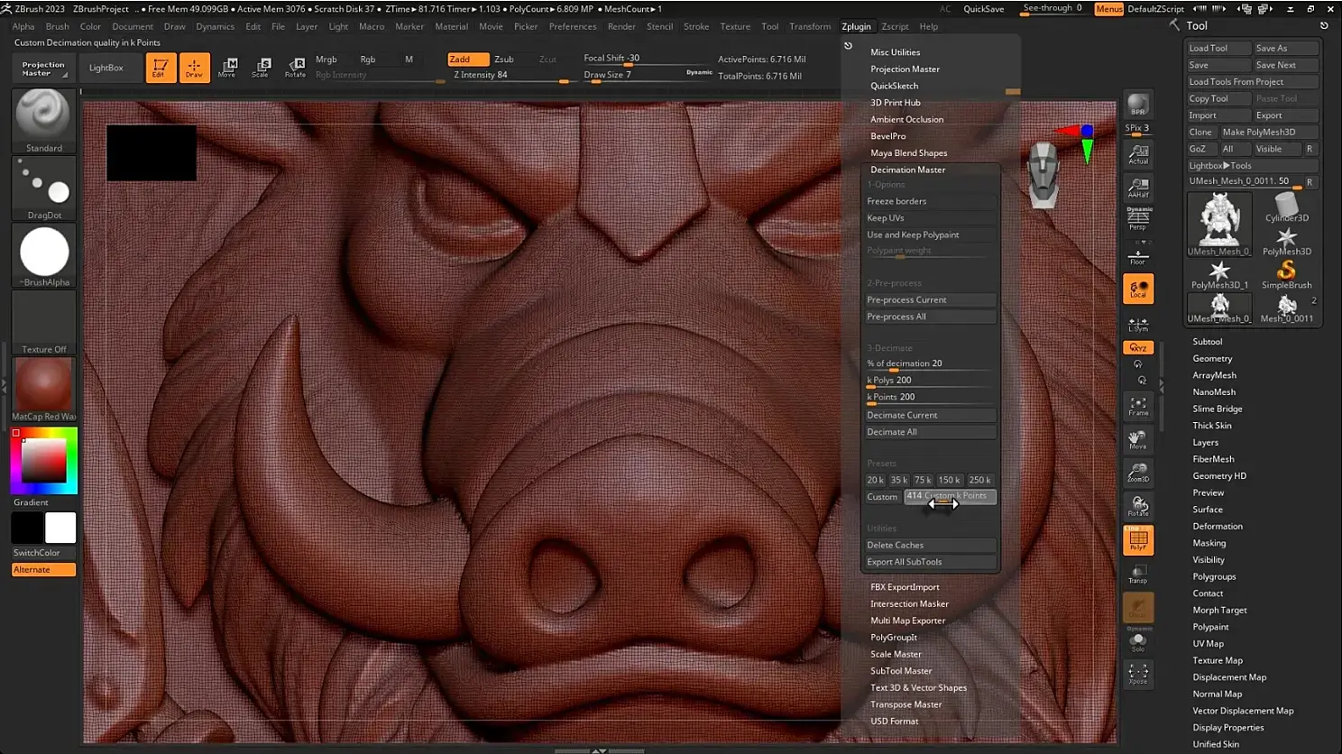
Task: Expand the Geometry palette section
Action: (1212, 359)
